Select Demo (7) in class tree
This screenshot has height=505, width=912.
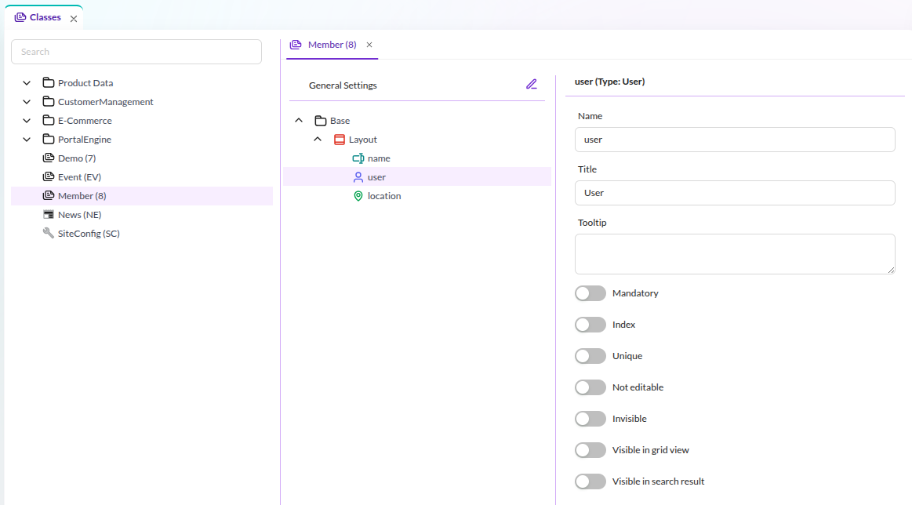[77, 158]
